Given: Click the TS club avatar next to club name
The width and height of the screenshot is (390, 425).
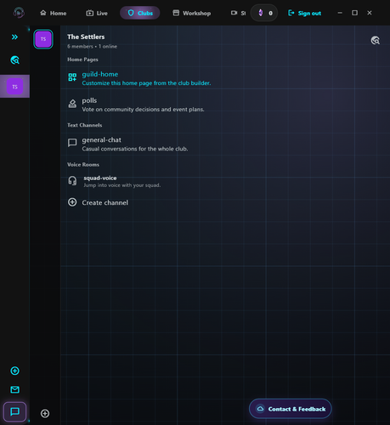Looking at the screenshot, I should tap(43, 39).
